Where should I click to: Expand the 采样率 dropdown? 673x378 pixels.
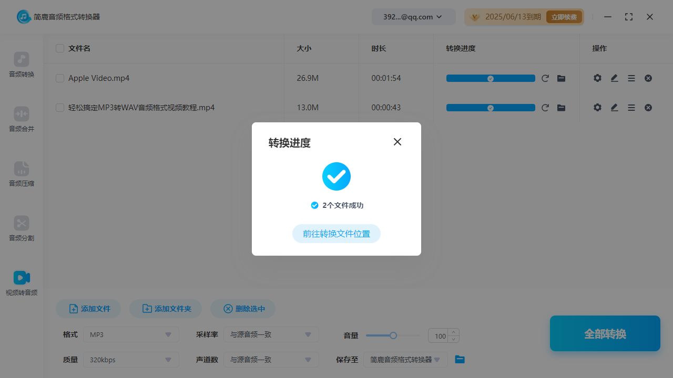tap(271, 334)
